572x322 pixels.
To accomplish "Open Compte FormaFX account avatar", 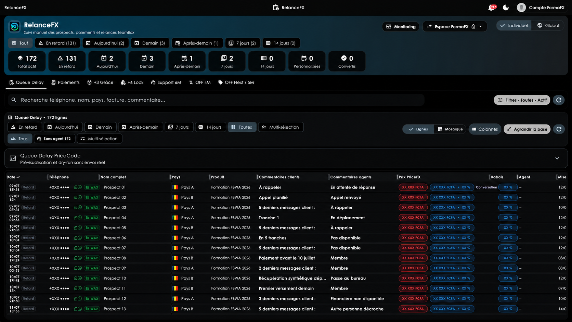I will [x=521, y=8].
